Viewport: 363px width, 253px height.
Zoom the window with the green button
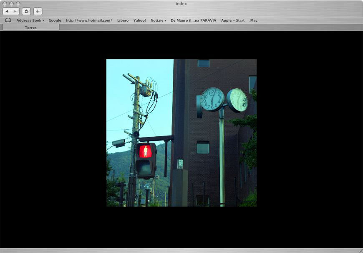coord(18,3)
